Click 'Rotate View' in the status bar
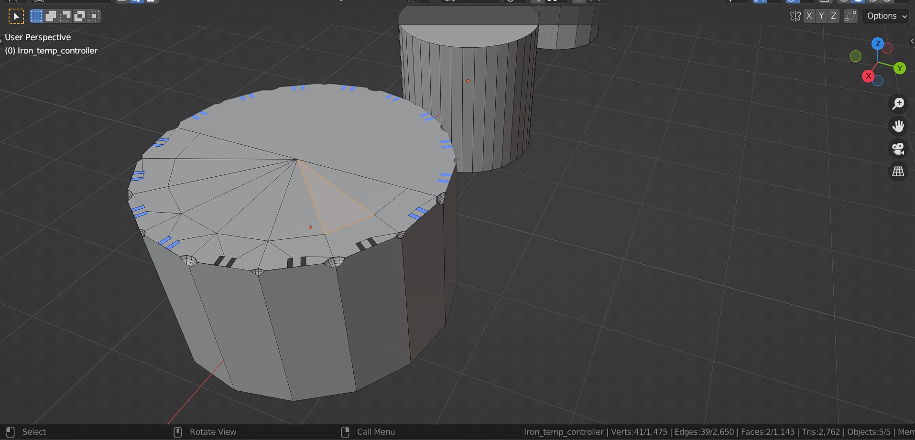This screenshot has width=915, height=440. click(x=213, y=432)
